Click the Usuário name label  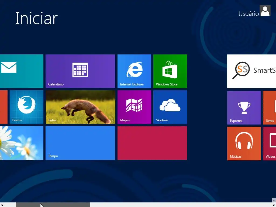click(248, 14)
